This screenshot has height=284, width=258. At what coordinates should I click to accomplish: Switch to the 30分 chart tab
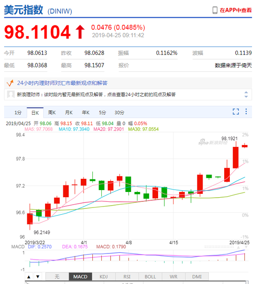(119, 113)
